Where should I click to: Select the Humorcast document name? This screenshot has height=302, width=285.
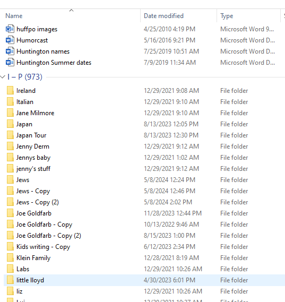32,40
